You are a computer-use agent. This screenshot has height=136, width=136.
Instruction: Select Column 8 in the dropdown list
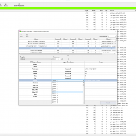[x=67, y=92]
